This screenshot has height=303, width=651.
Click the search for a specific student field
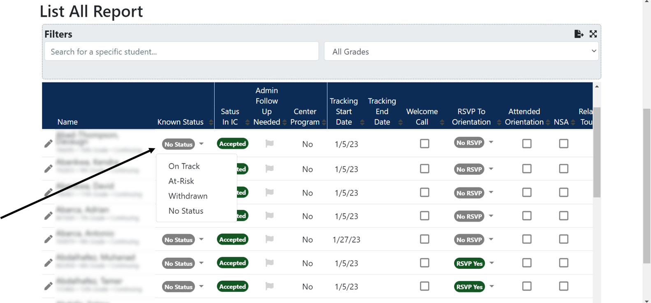click(x=181, y=51)
